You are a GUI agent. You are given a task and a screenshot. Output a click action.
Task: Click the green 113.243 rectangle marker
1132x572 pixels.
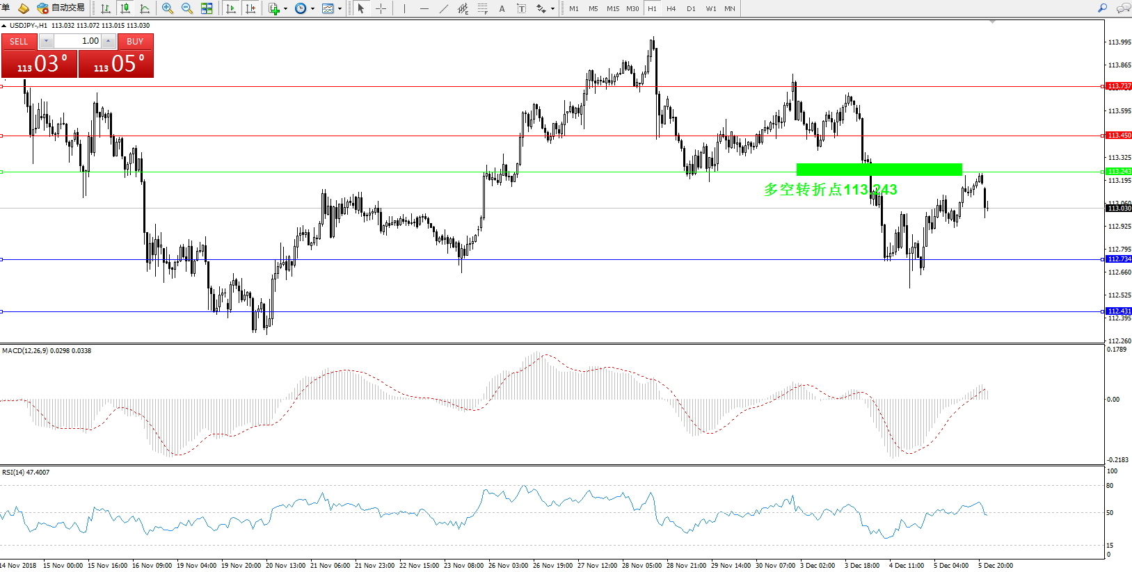[879, 170]
